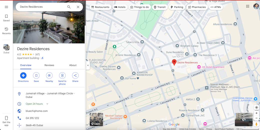
Task: Select the Lolena Residence marker
Action: pos(144,121)
